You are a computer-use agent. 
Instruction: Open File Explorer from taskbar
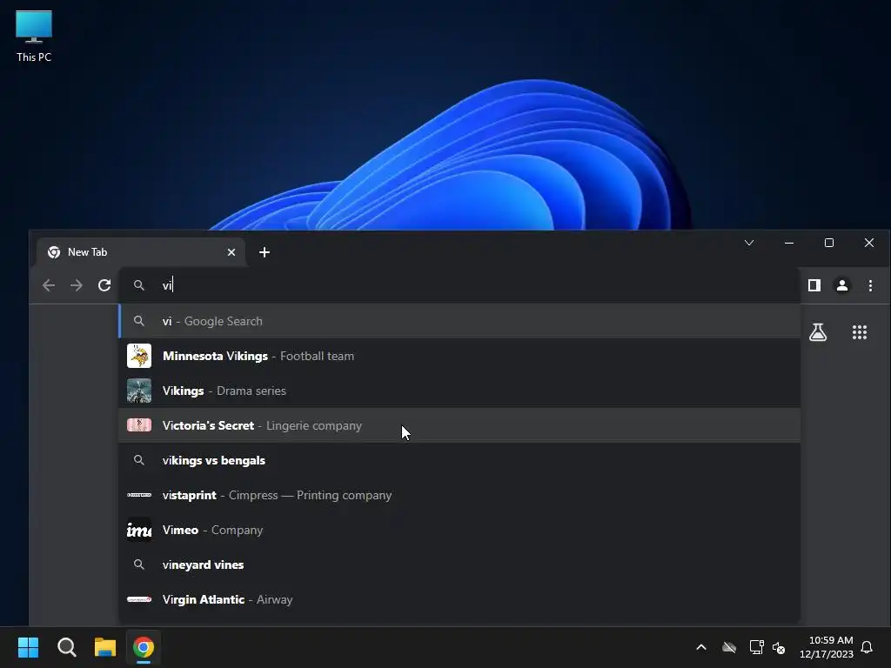pyautogui.click(x=105, y=647)
